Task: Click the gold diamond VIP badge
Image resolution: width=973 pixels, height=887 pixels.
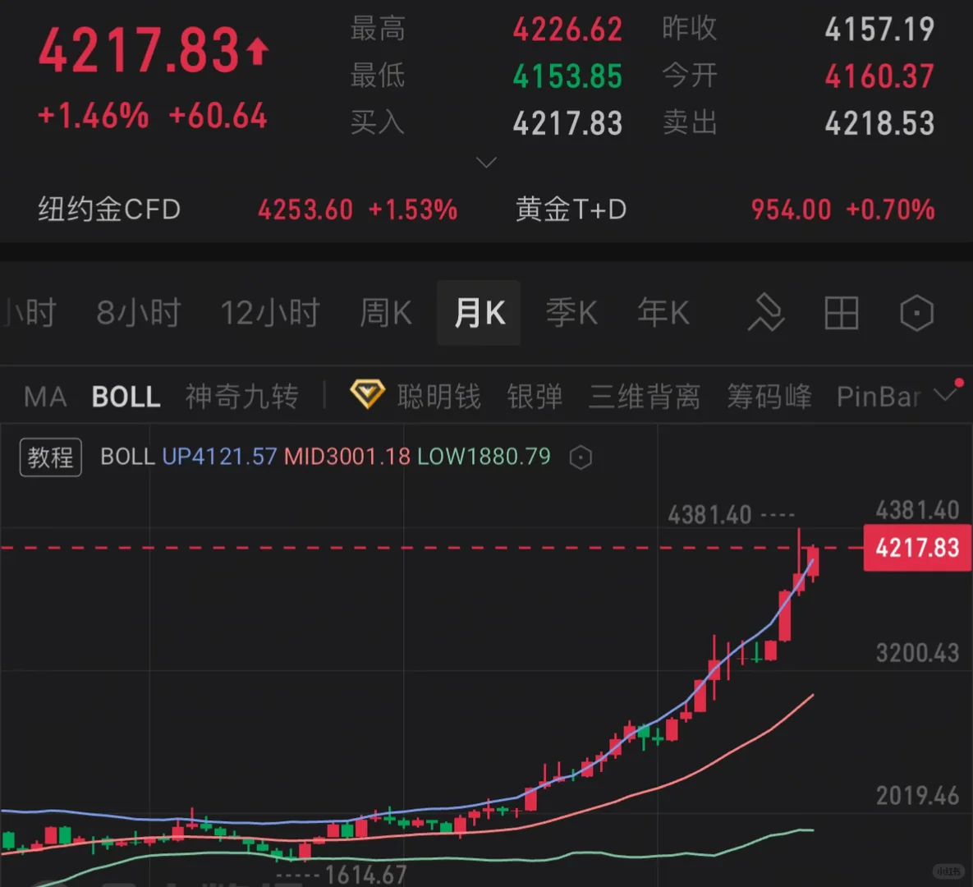Action: 366,395
